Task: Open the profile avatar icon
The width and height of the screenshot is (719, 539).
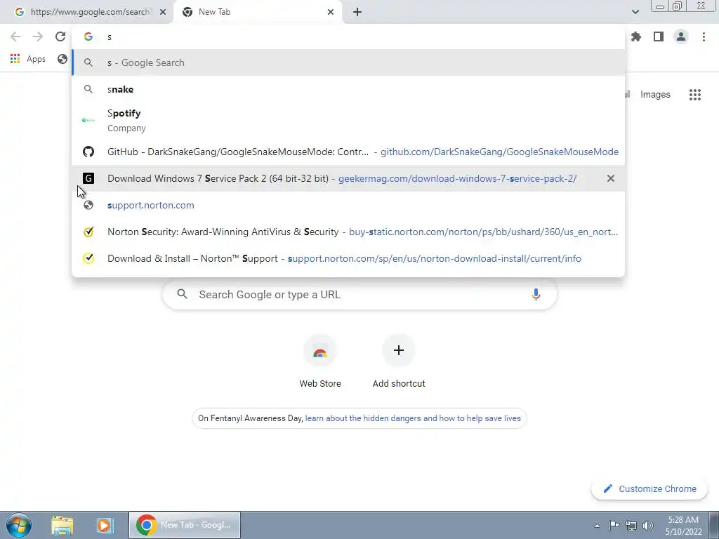Action: pyautogui.click(x=681, y=36)
